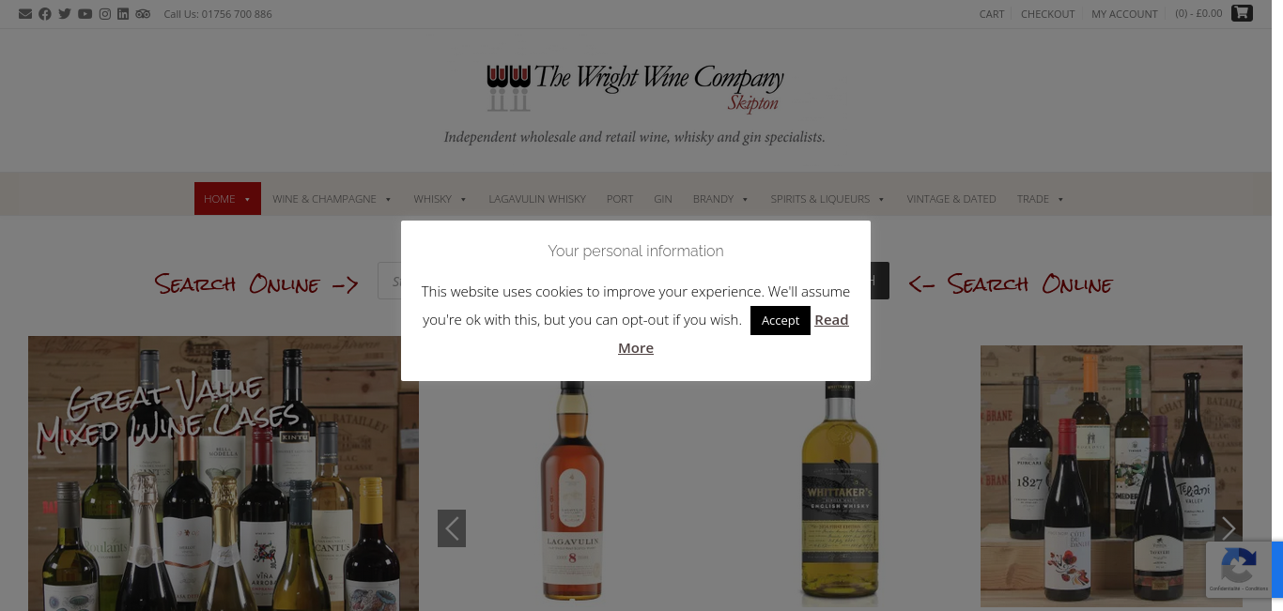Open the Instagram icon

[105, 14]
